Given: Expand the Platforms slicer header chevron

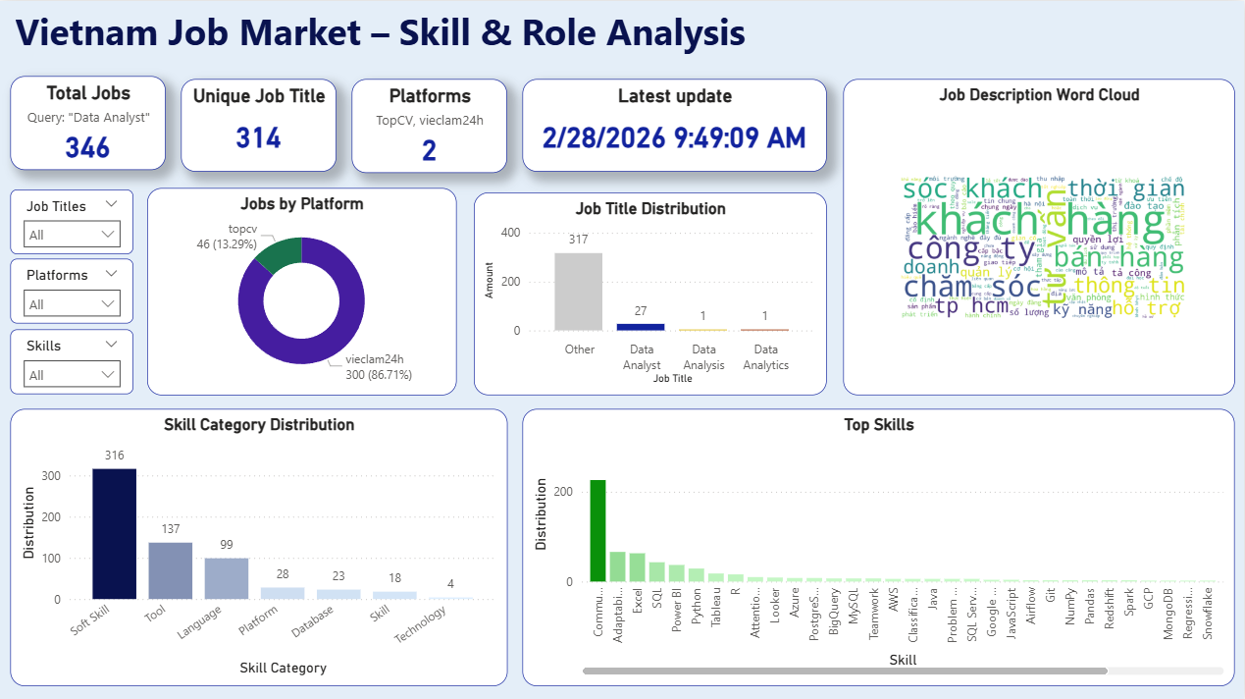Looking at the screenshot, I should pos(113,275).
